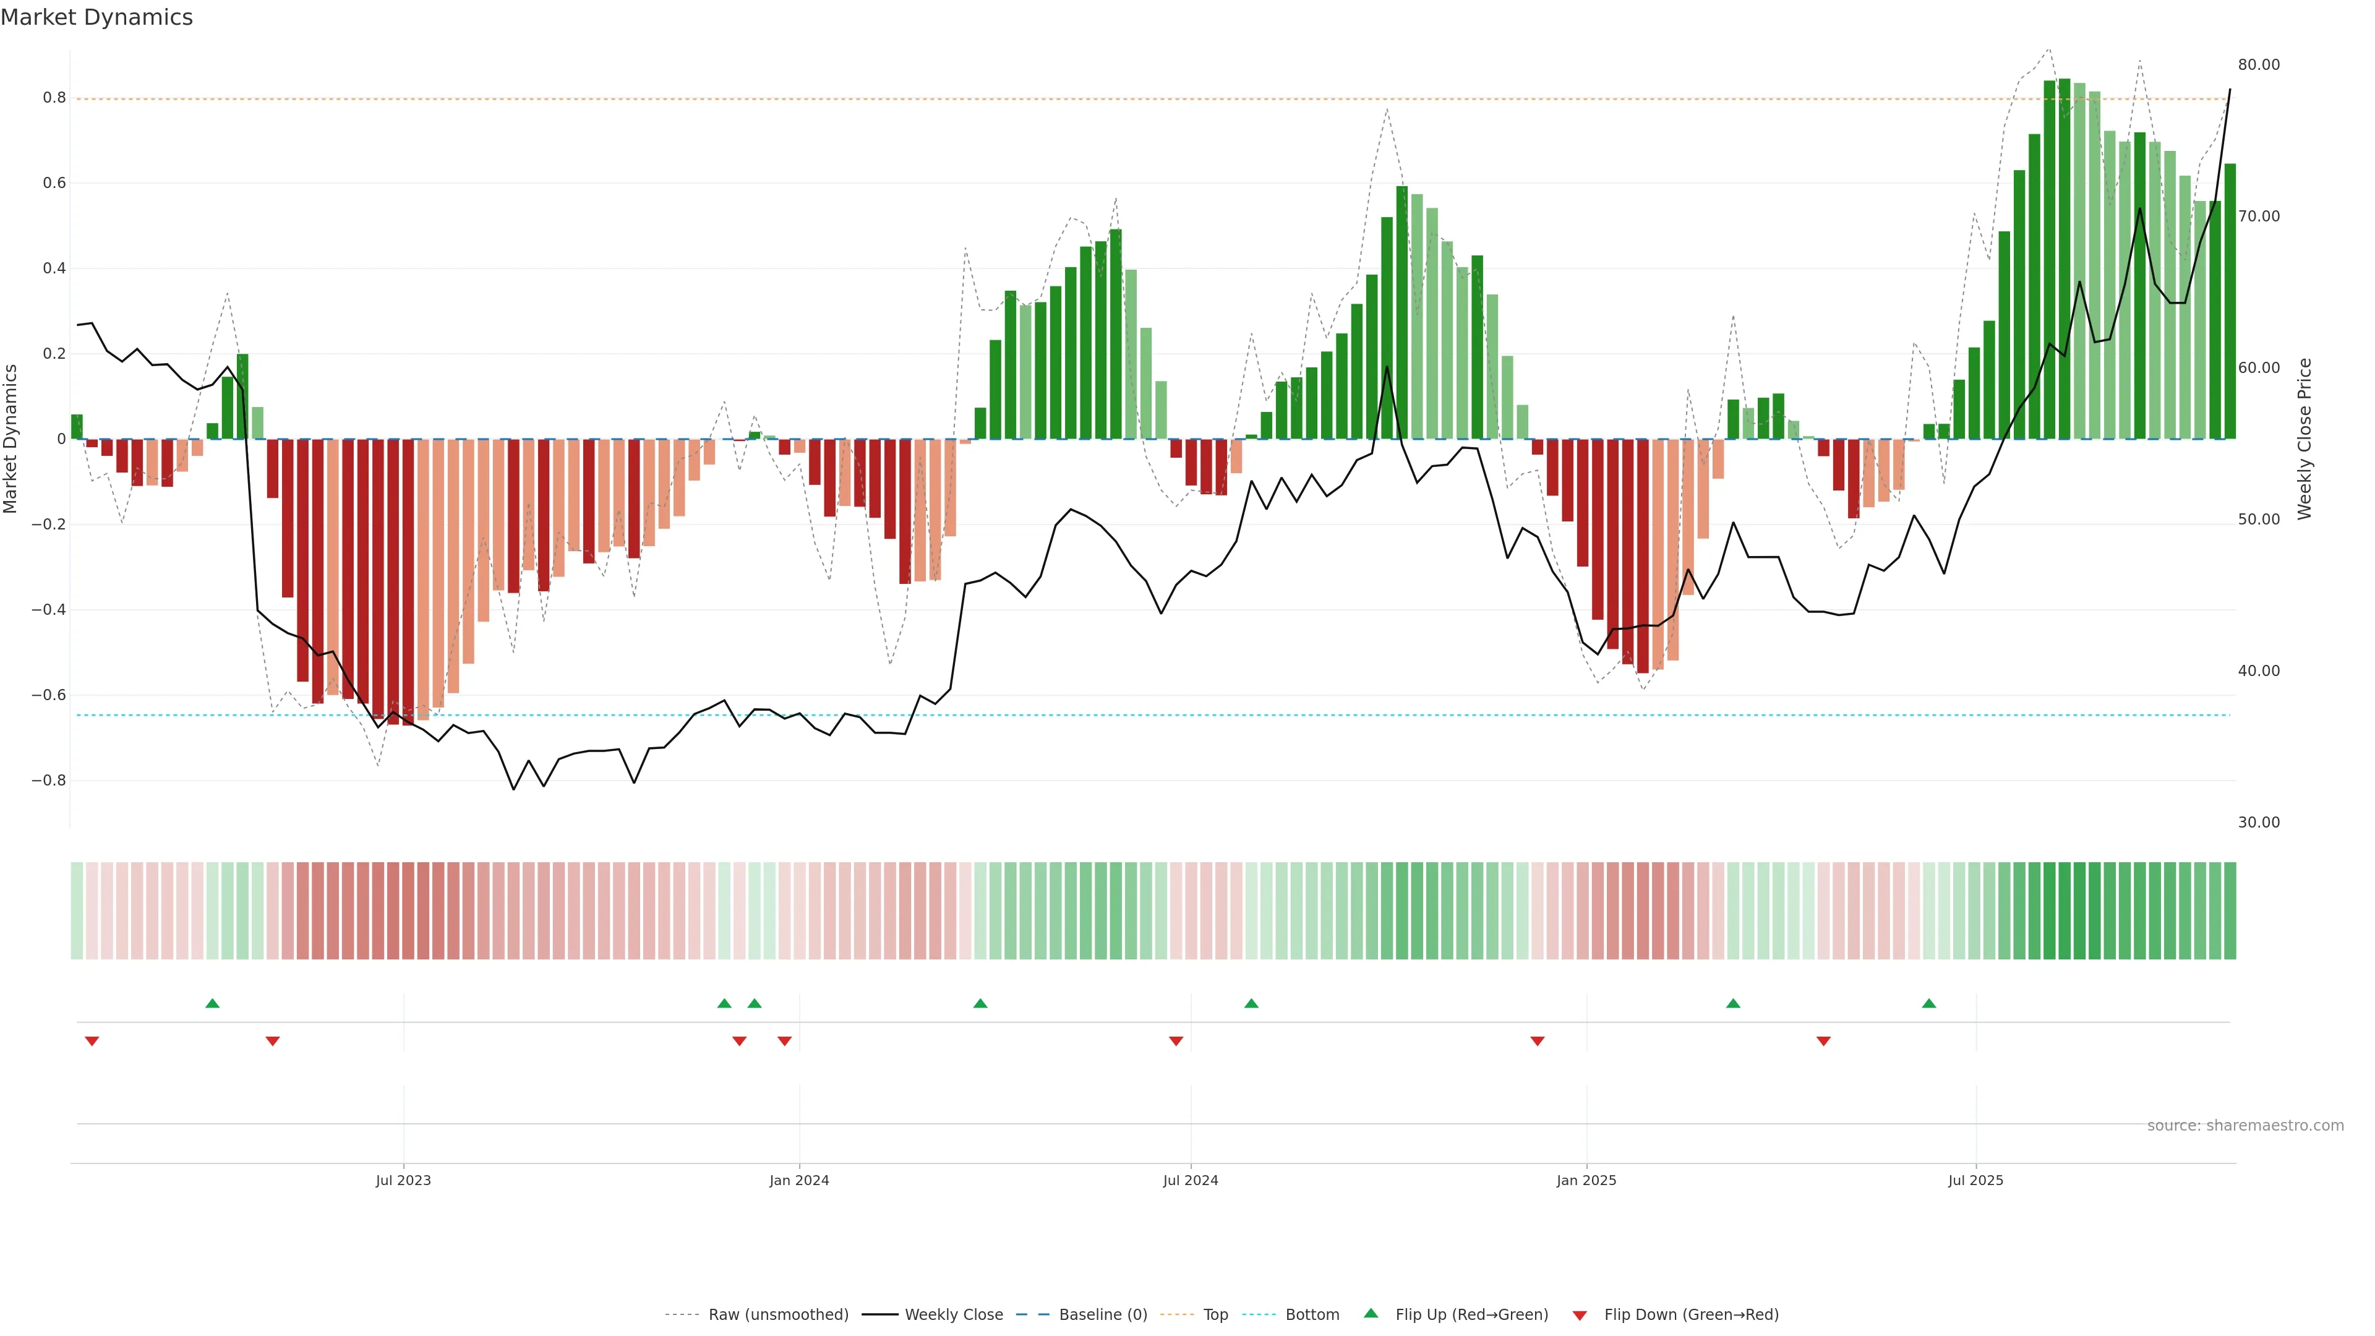Click the red flip-down marker just before Jul 2024
The width and height of the screenshot is (2375, 1336).
1176,1041
